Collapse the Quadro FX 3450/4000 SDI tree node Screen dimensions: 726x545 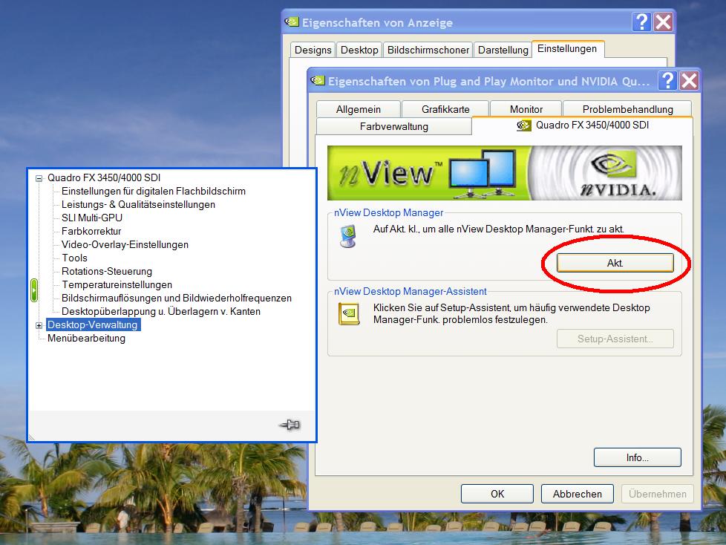pyautogui.click(x=39, y=178)
